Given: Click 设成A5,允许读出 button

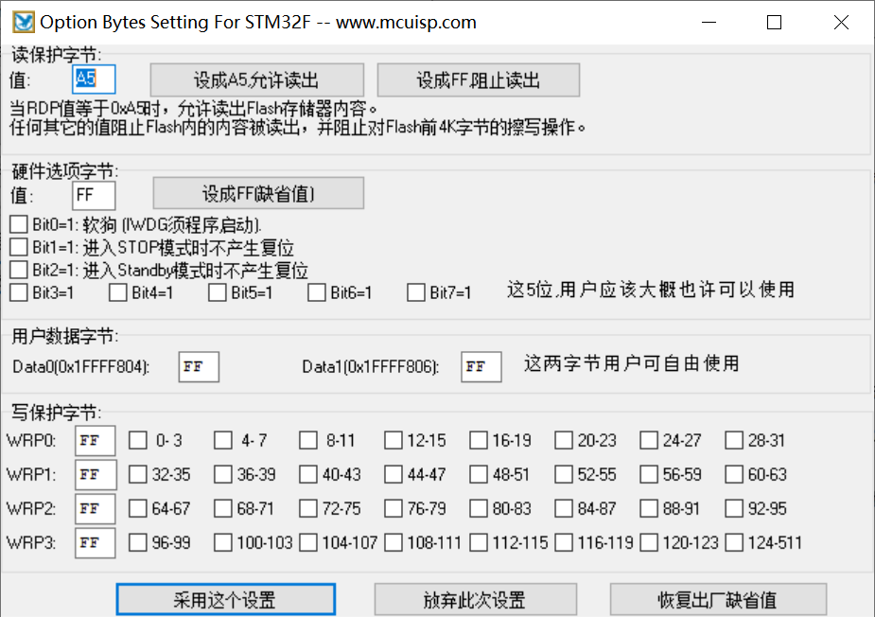Looking at the screenshot, I should click(x=257, y=79).
